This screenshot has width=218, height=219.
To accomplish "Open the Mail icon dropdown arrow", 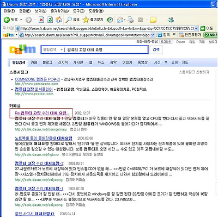I will point(125,20).
